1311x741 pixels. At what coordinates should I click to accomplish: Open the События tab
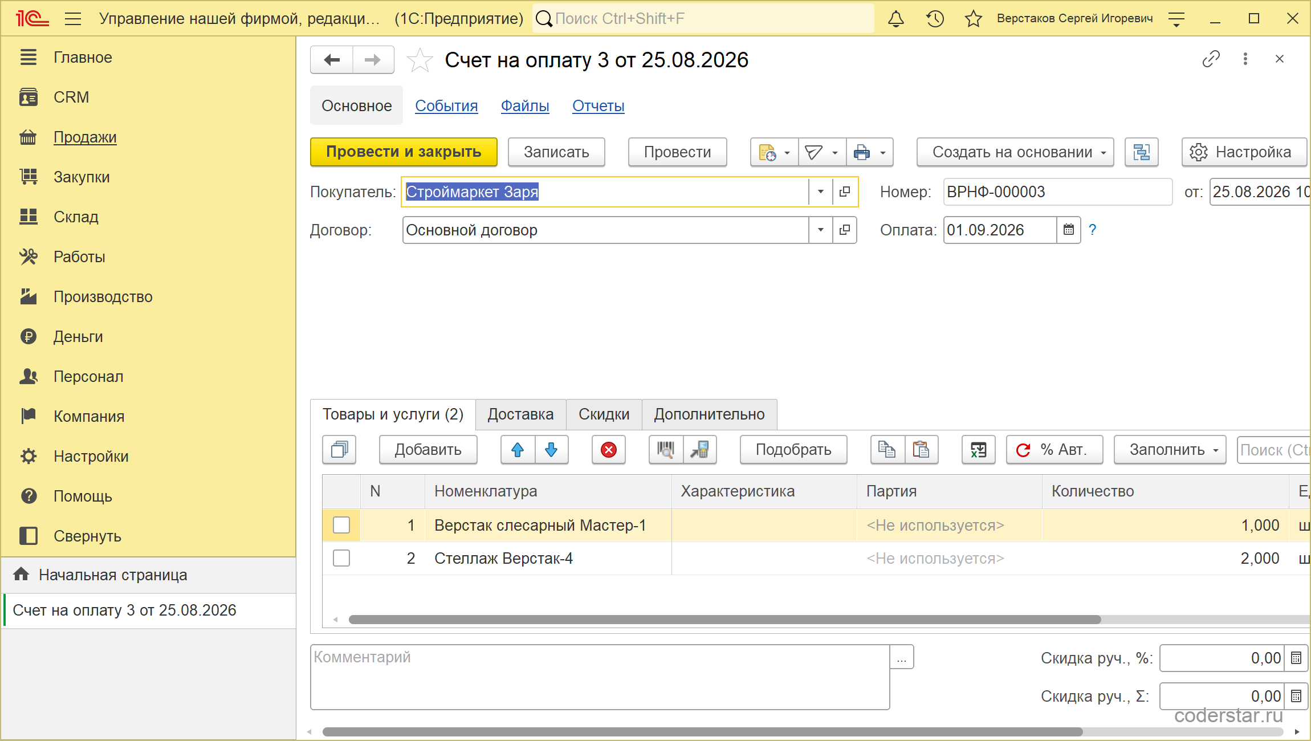click(446, 105)
